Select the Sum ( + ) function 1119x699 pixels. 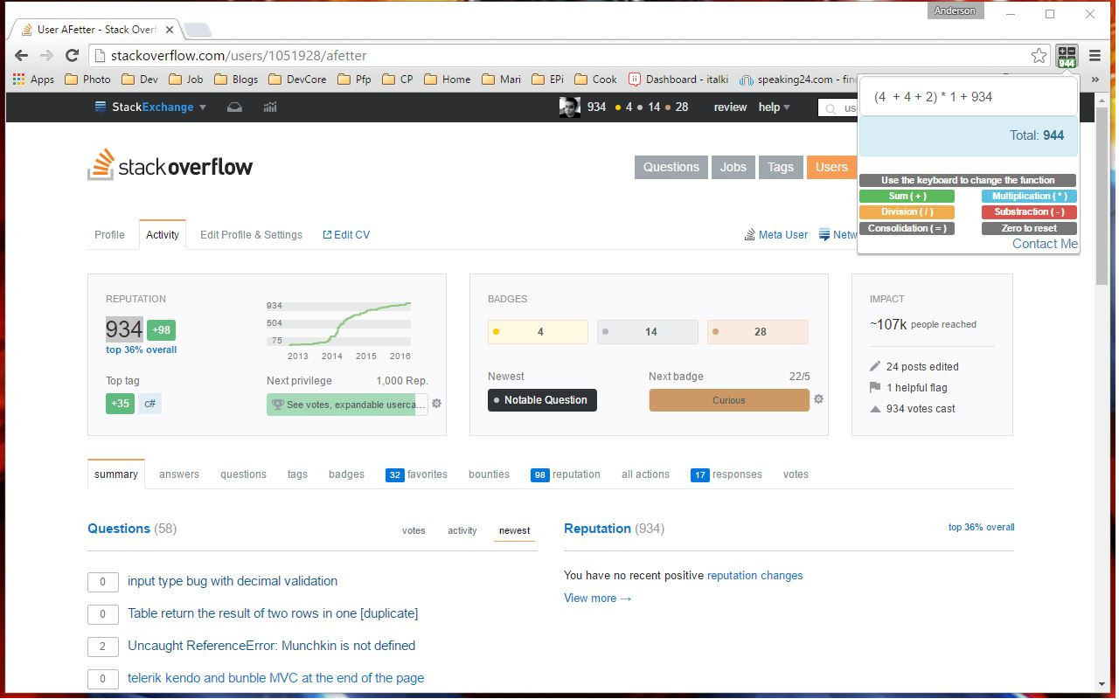tap(907, 197)
